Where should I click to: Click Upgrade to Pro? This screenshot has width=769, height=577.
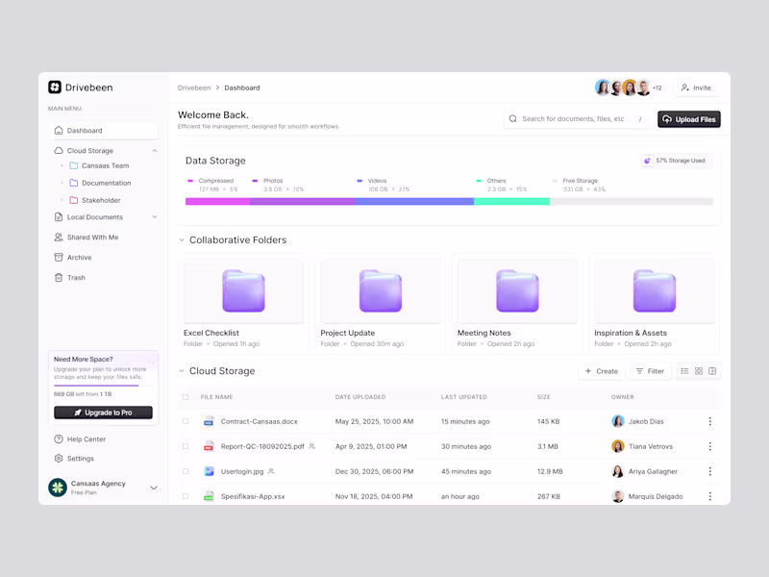point(103,411)
